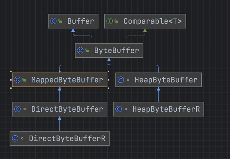Select the HeapByteBufferR node label
The image size is (230, 159).
pyautogui.click(x=166, y=109)
